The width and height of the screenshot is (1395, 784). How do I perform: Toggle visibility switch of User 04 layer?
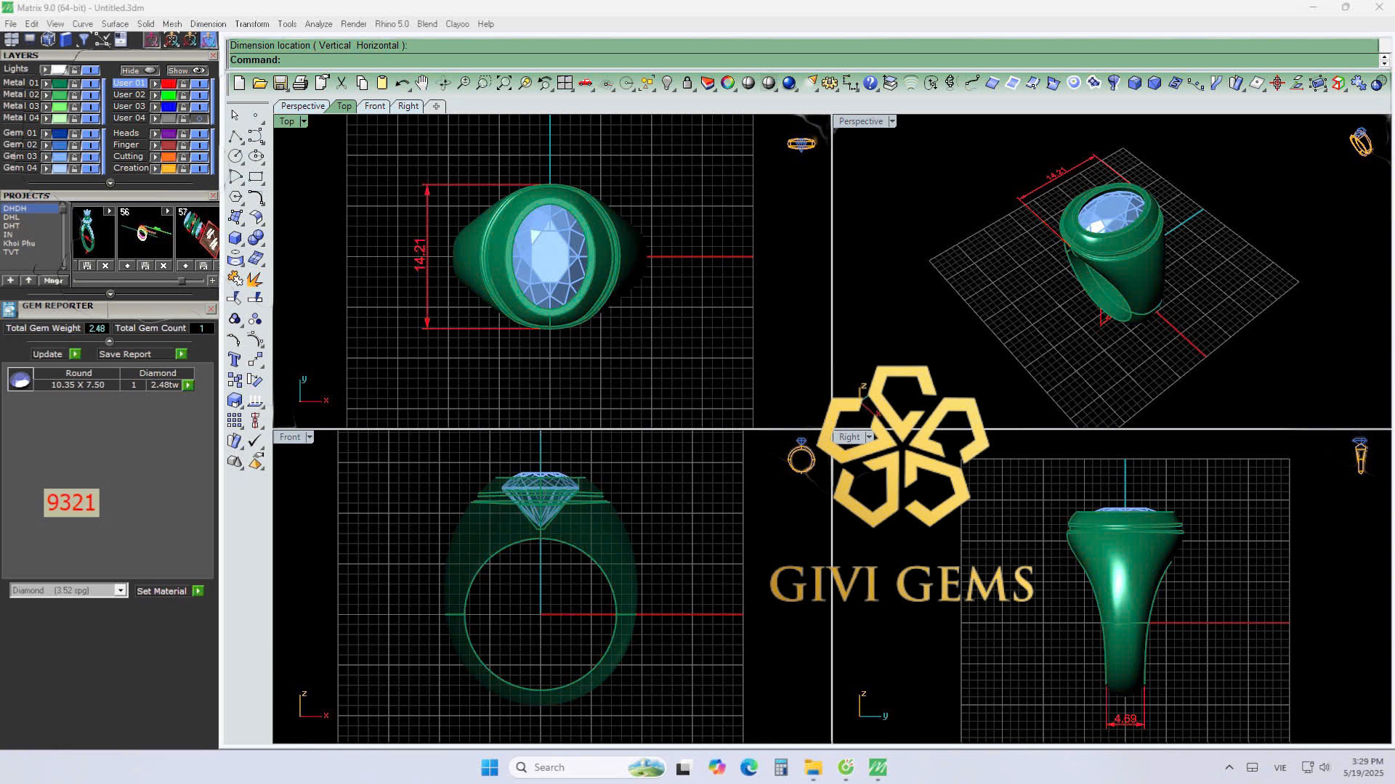coord(200,118)
